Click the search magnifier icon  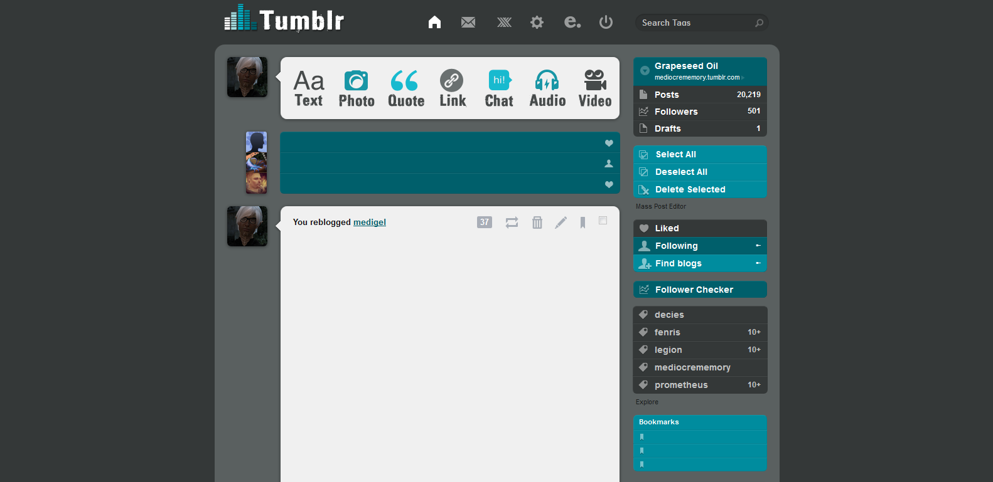759,23
